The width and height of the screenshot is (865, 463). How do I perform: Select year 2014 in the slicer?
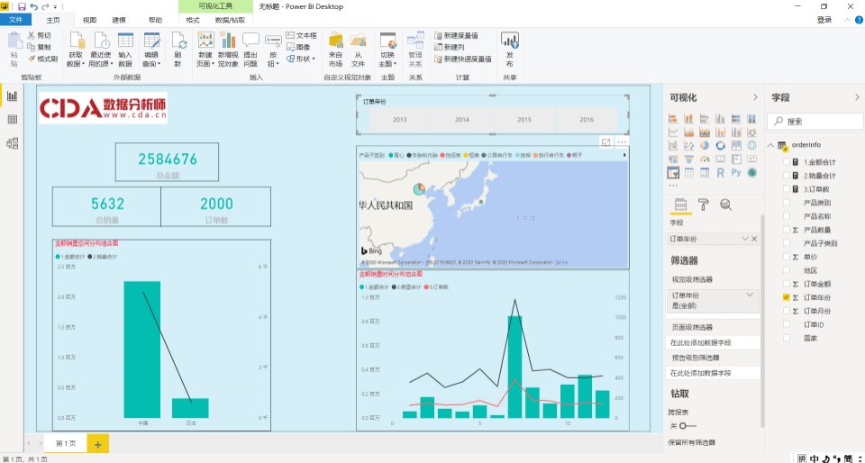[461, 120]
